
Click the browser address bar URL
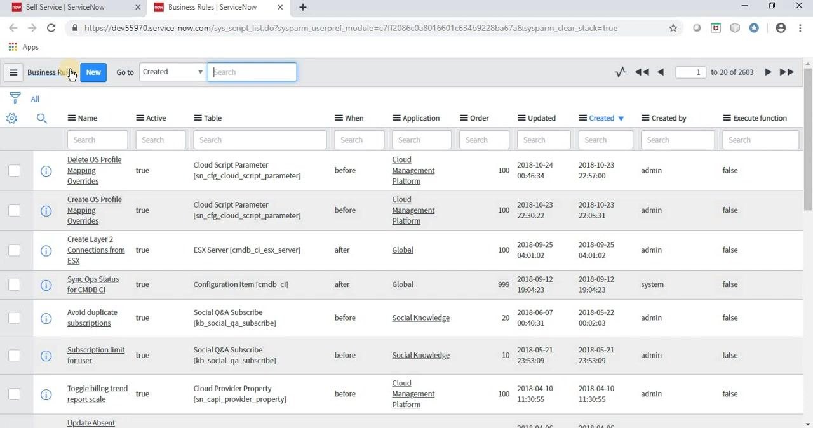pos(351,28)
